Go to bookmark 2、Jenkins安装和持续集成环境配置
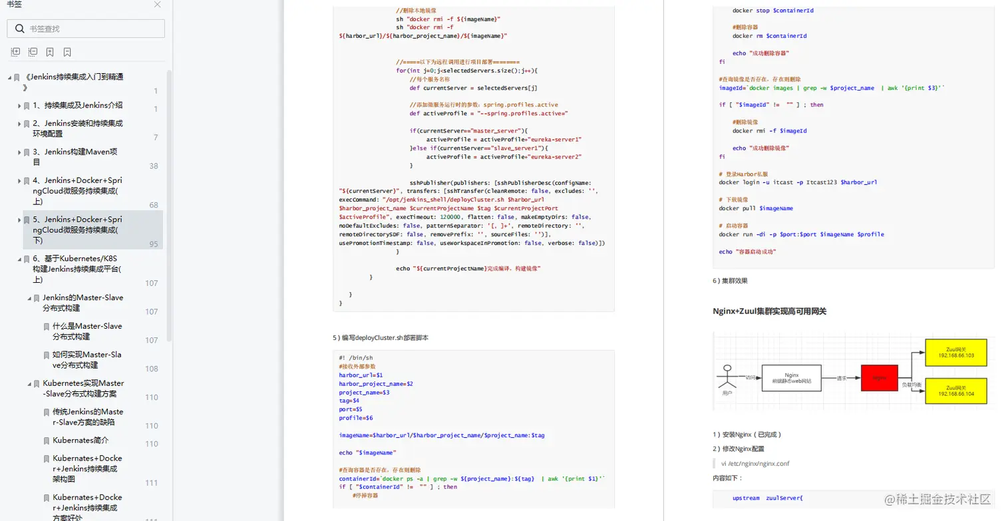 coord(78,128)
